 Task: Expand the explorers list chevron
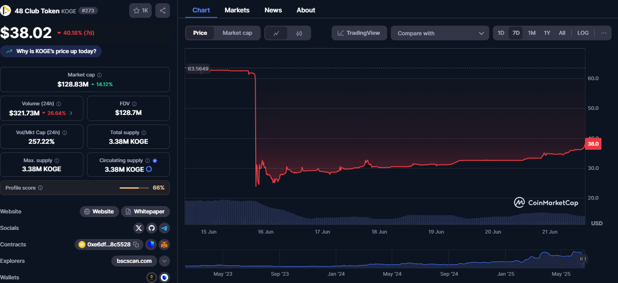click(x=164, y=261)
